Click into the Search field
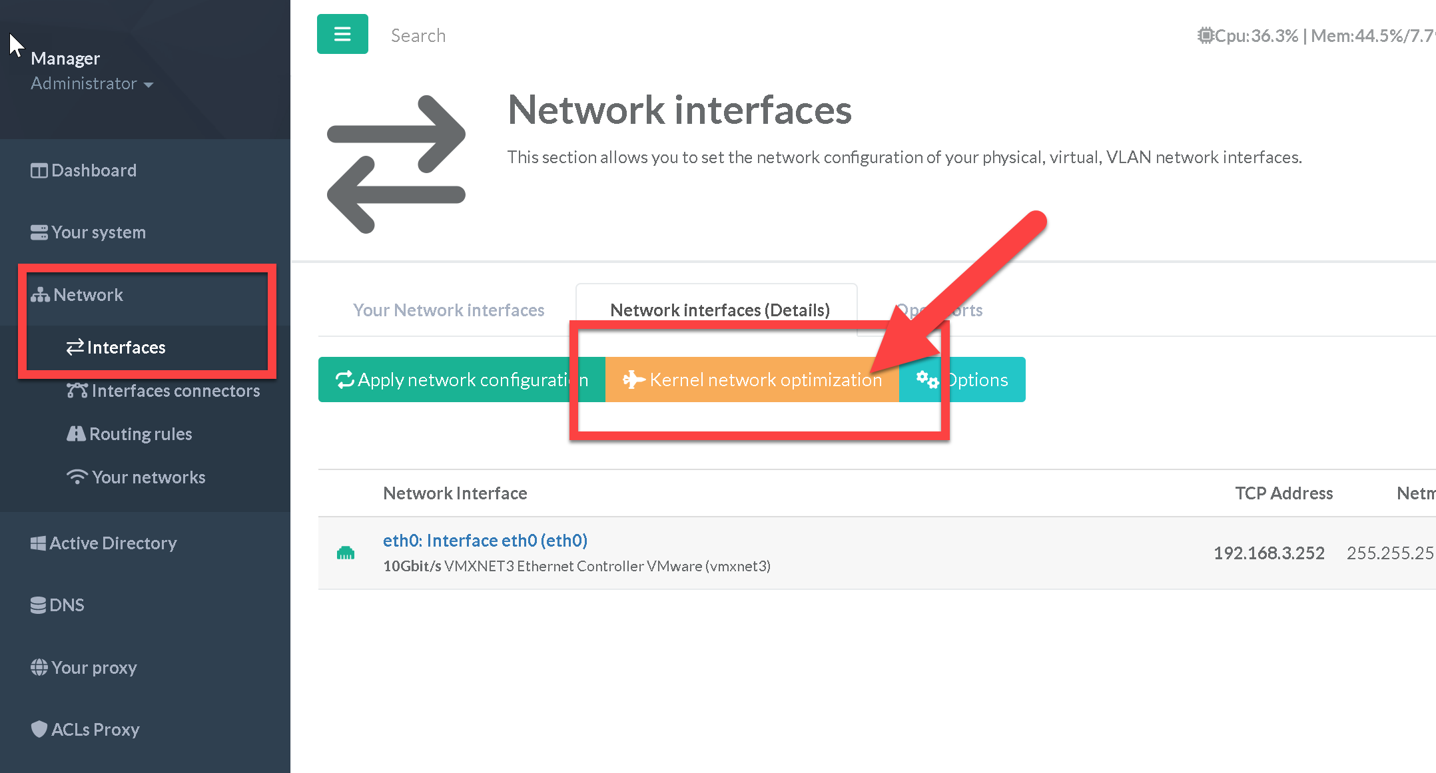The image size is (1436, 773). coord(418,35)
